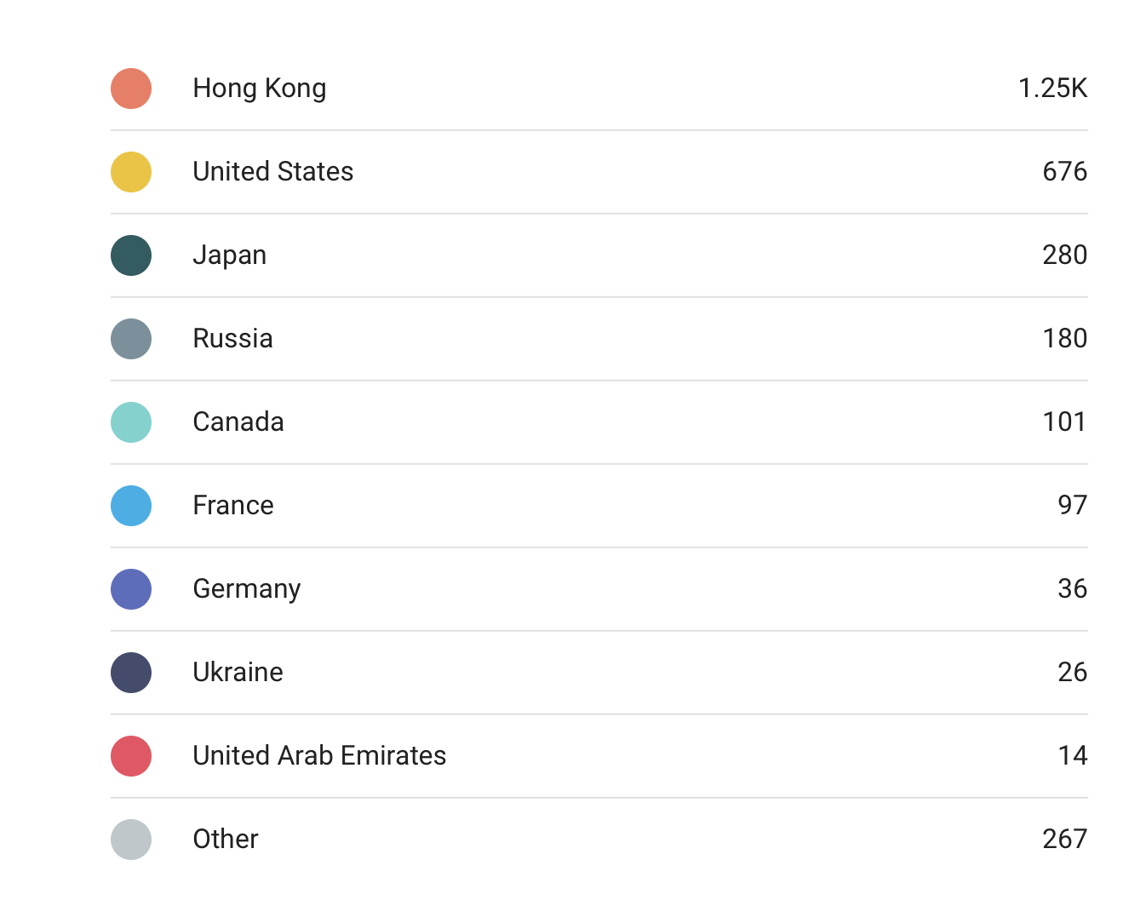Click the 676 value for United States

click(1064, 172)
